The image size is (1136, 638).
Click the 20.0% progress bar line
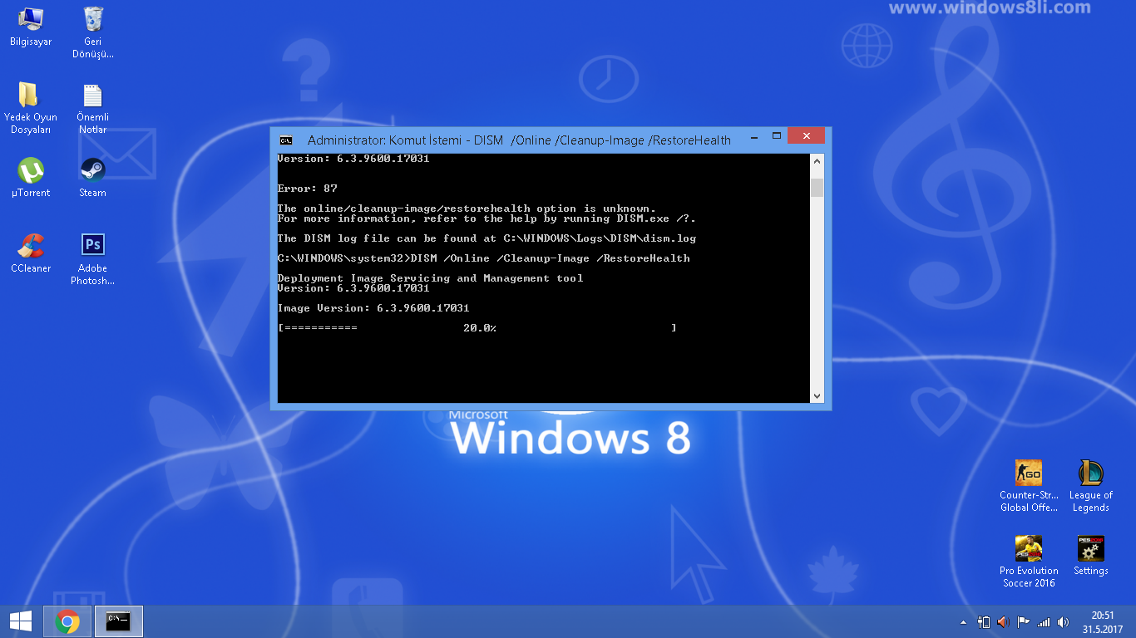[x=477, y=328]
